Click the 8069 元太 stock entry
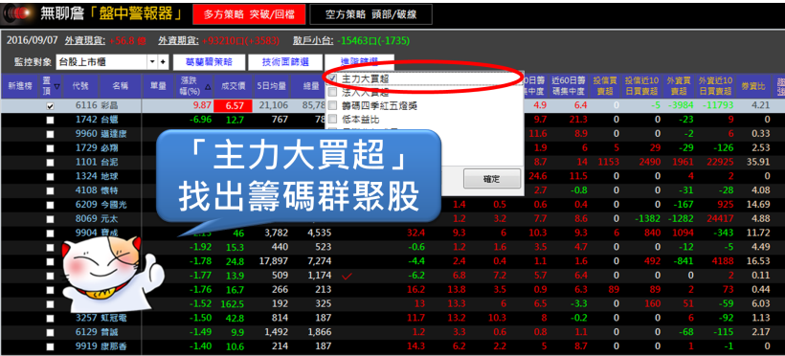785x356 pixels. click(x=96, y=219)
